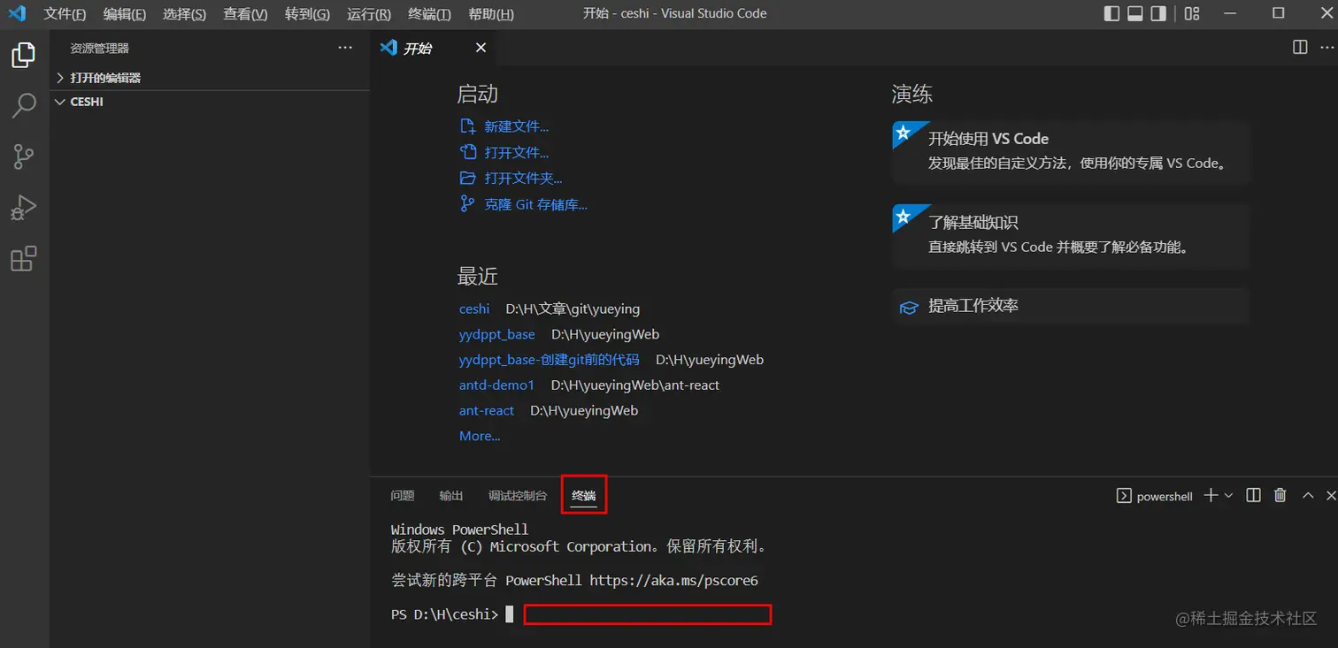Open recent project yydppt_base

(x=497, y=334)
